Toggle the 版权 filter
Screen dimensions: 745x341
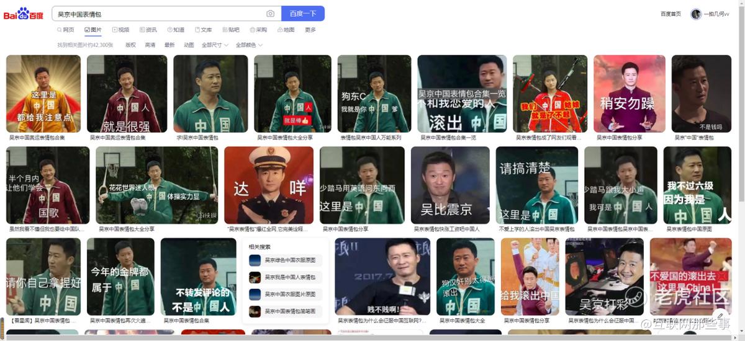130,45
